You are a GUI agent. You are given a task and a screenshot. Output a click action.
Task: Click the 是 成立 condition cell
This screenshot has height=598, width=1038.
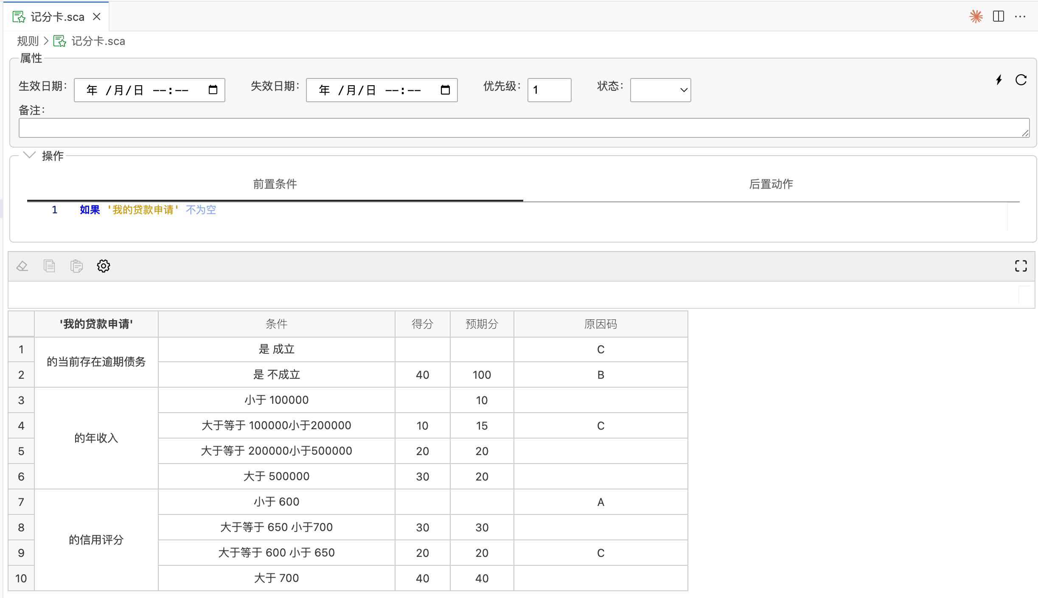point(277,349)
